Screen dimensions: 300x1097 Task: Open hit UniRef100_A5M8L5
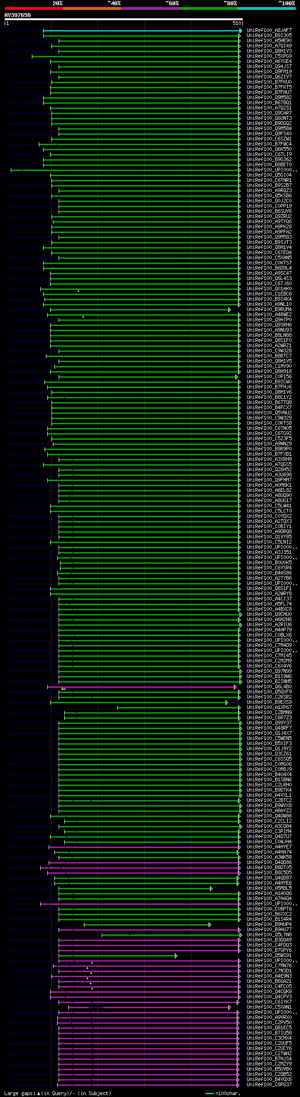click(269, 888)
